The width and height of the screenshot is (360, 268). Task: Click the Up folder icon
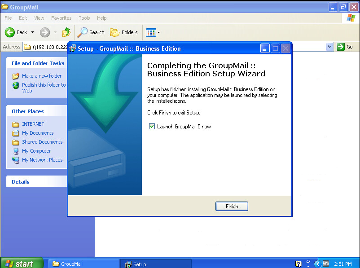66,32
